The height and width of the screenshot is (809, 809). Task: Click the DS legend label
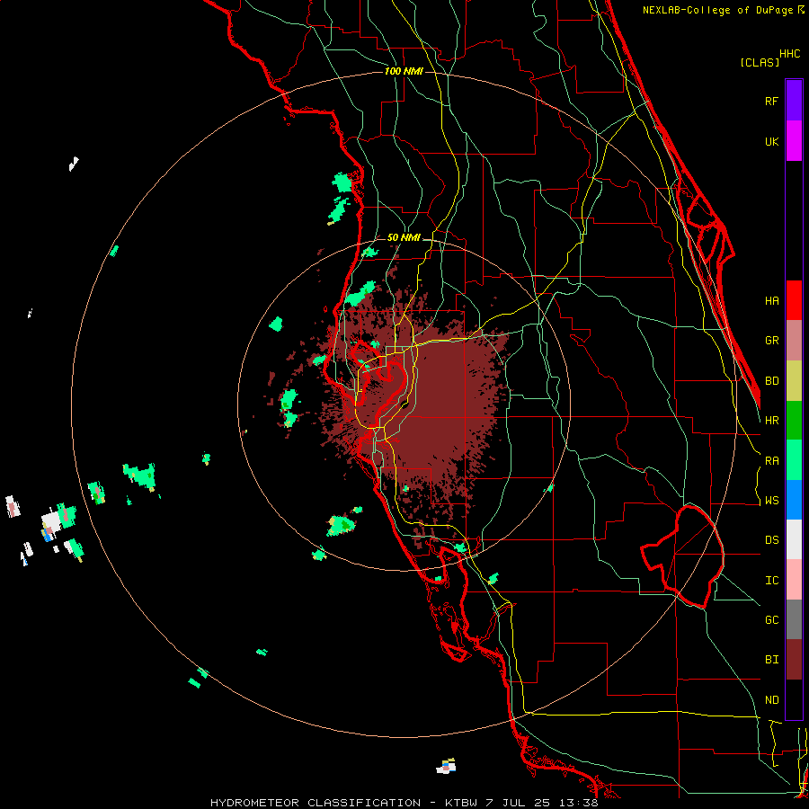point(771,540)
